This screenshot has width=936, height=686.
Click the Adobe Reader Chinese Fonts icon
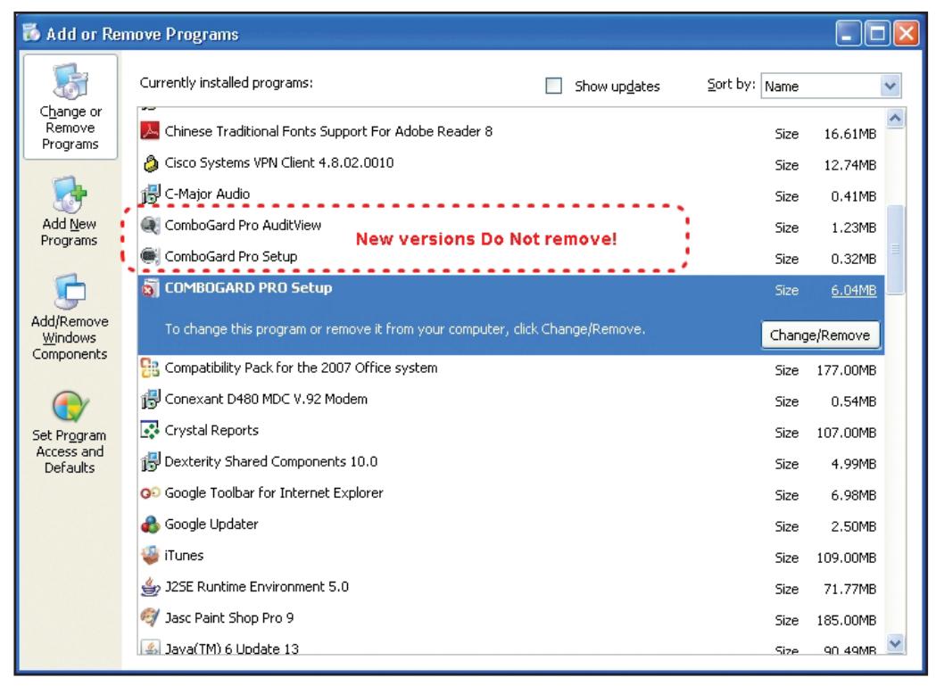click(150, 130)
